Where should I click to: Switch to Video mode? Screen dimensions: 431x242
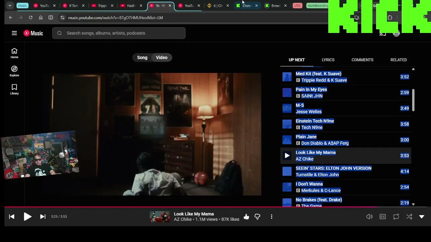[162, 57]
